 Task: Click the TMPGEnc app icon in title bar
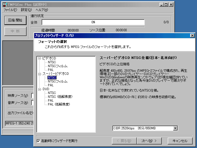(5, 5)
